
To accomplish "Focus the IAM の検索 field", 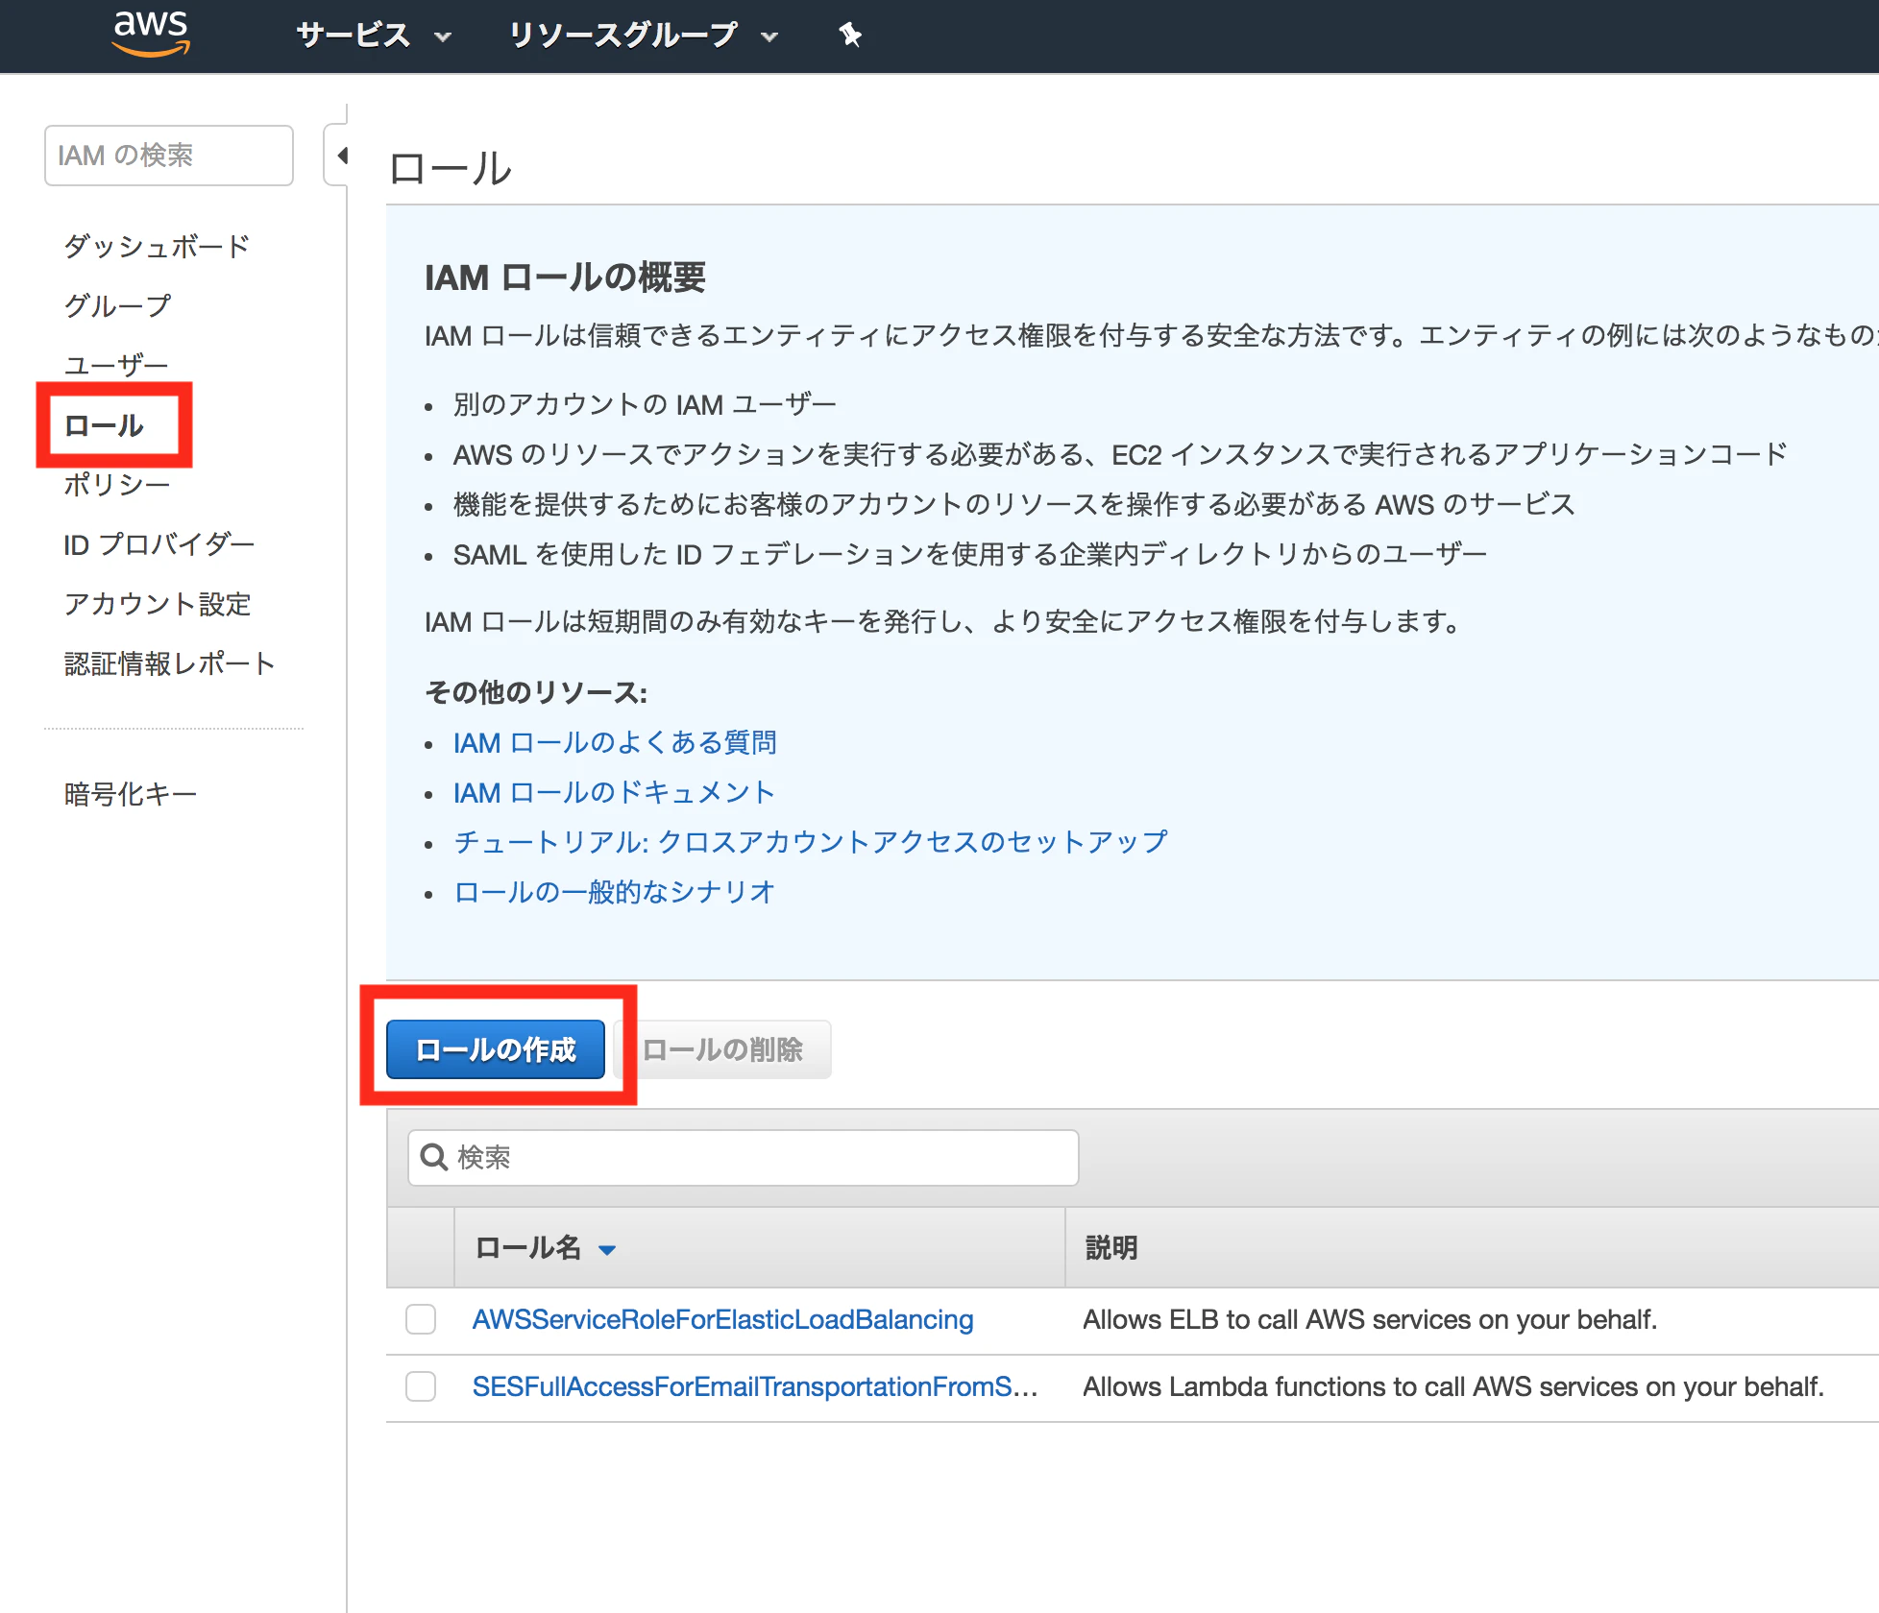I will tap(169, 156).
